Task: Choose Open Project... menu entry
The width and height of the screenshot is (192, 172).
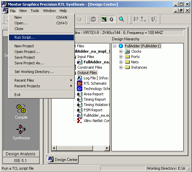Action: click(x=41, y=52)
